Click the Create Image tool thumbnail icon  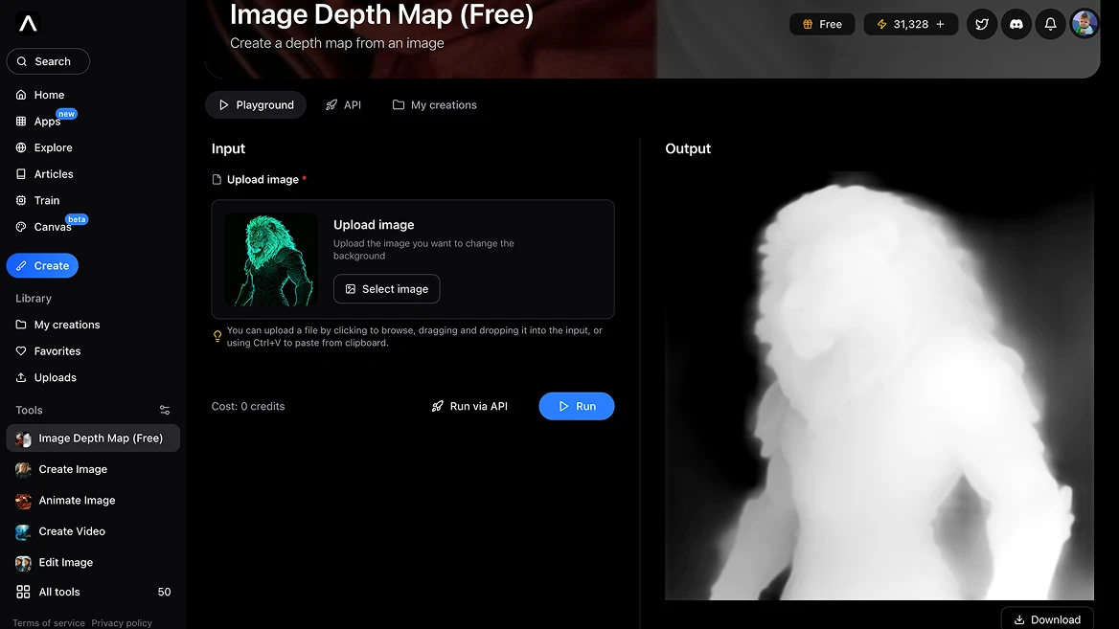[x=23, y=469]
